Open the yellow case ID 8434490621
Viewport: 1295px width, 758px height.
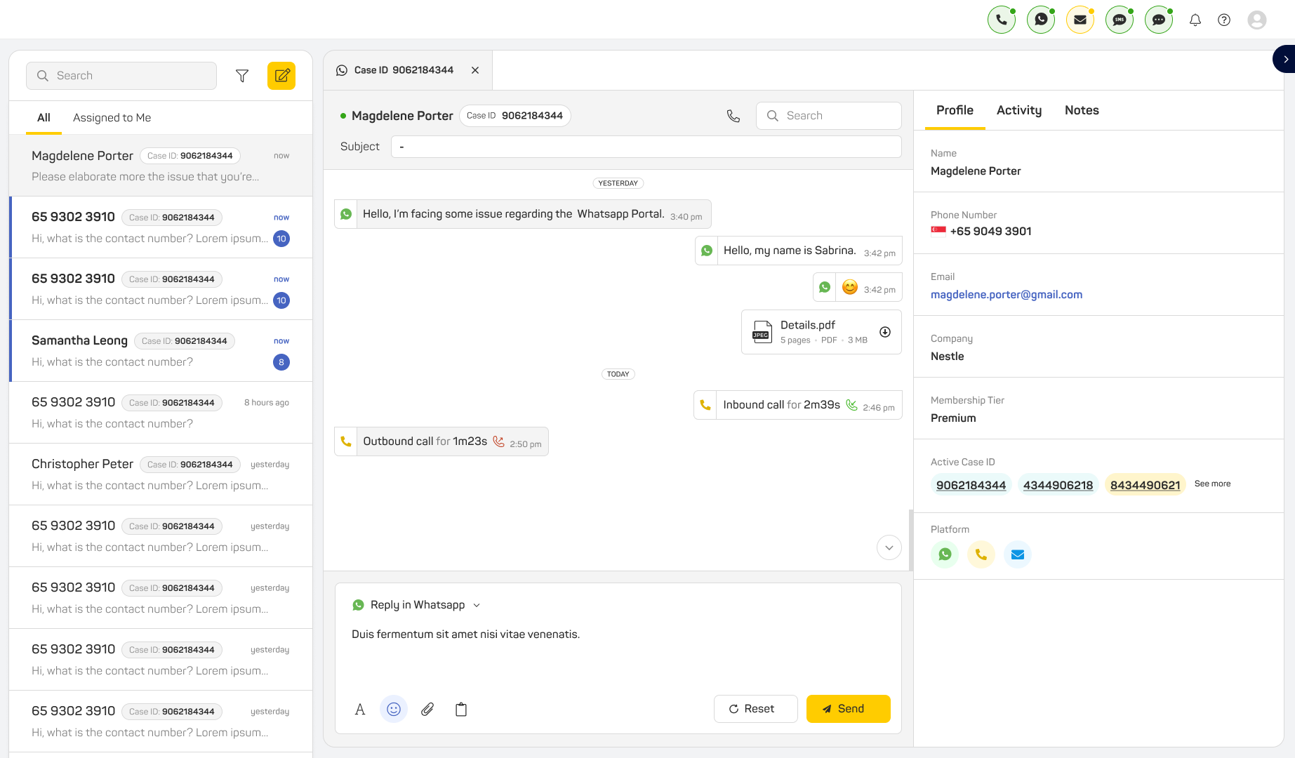(x=1145, y=485)
